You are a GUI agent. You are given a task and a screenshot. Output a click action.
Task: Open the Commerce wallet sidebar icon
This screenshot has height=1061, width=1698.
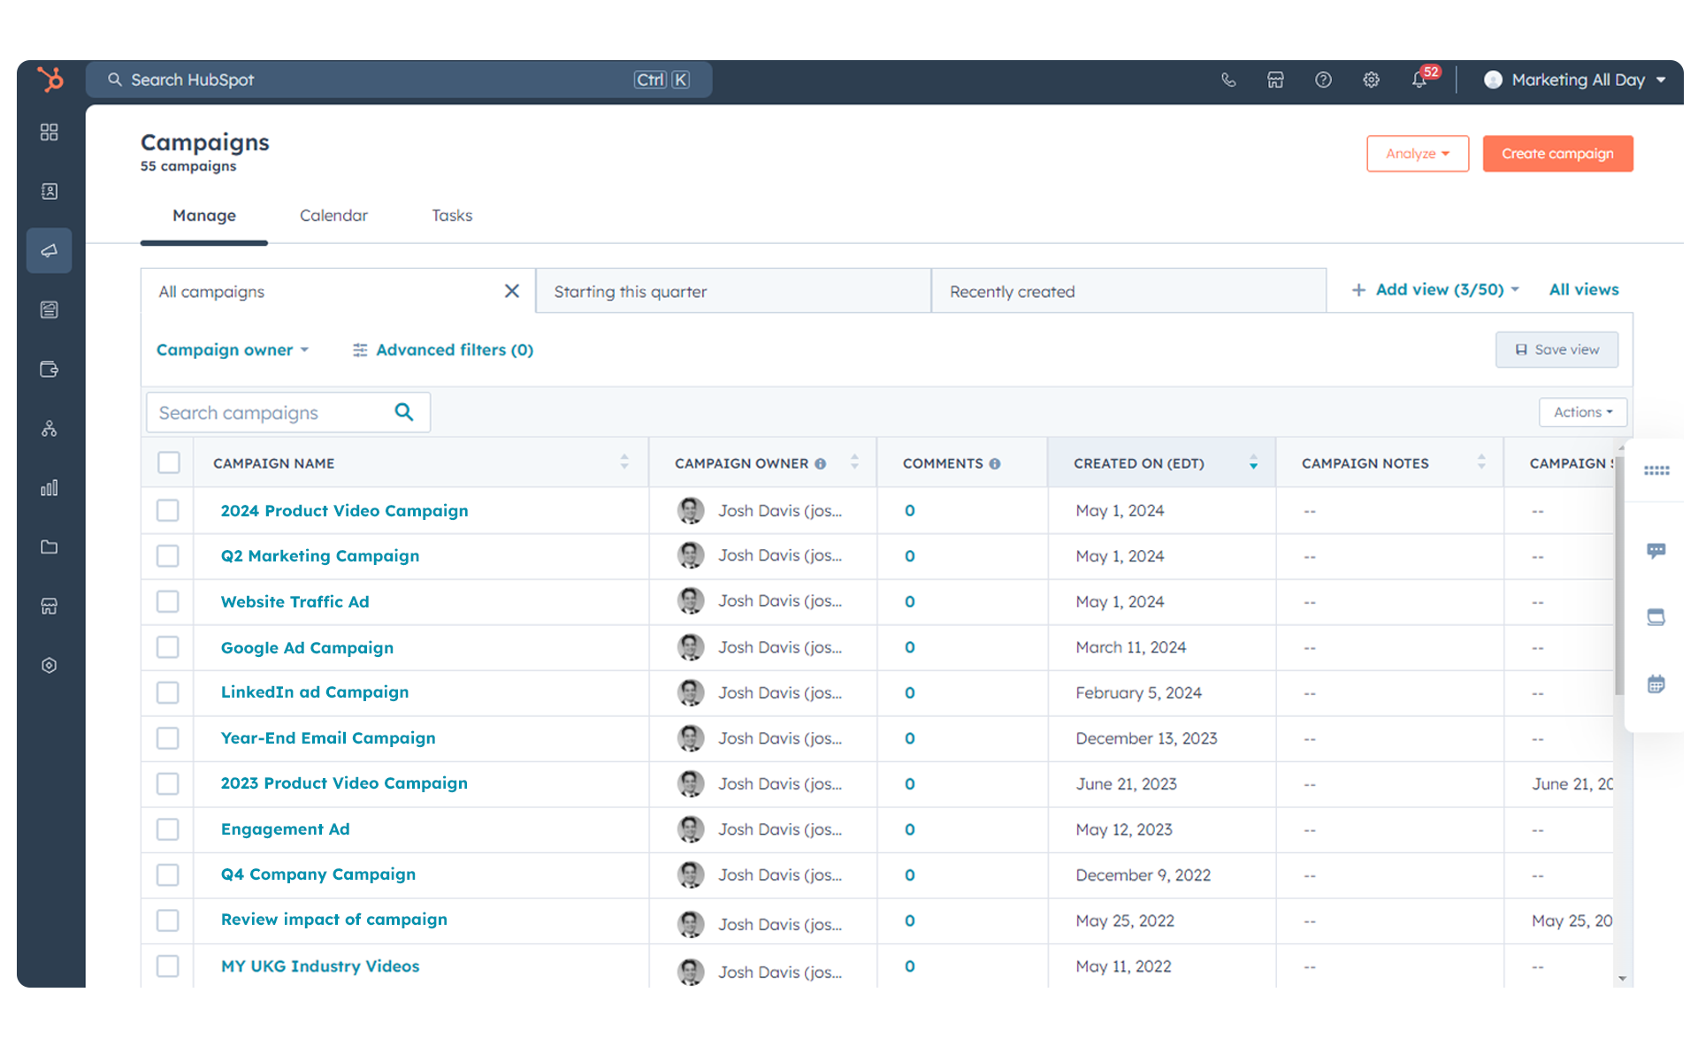point(50,369)
